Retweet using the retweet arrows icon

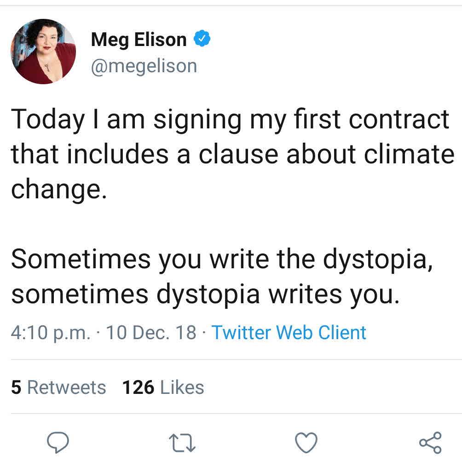(x=182, y=443)
